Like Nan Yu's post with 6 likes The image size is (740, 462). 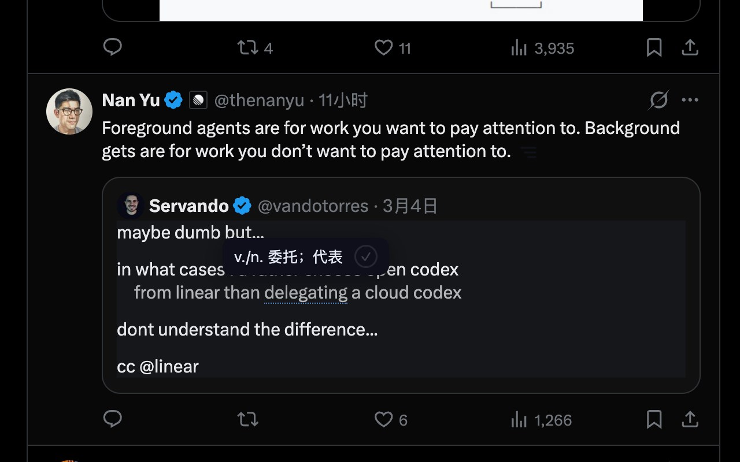tap(383, 419)
